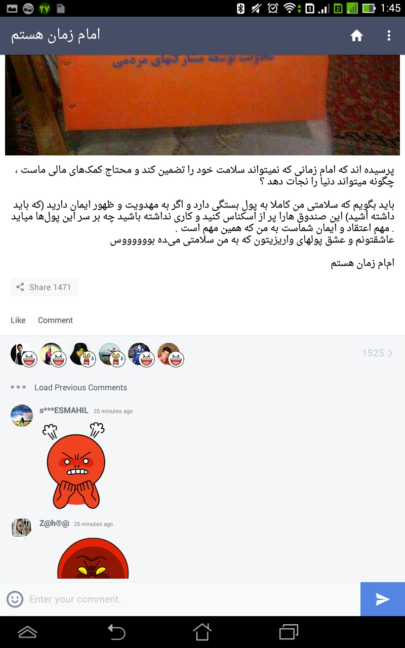This screenshot has width=405, height=648.
Task: View third reactor's avatar with crying badge
Action: (x=82, y=354)
